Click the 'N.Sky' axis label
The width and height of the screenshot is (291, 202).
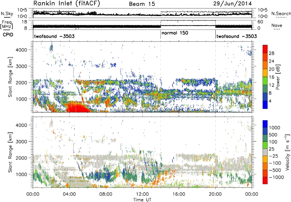tap(7, 13)
